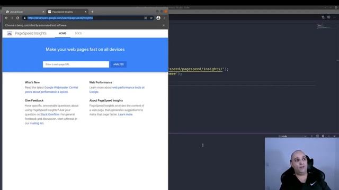Open the mailing list link
The width and height of the screenshot is (339, 190).
coord(37,123)
